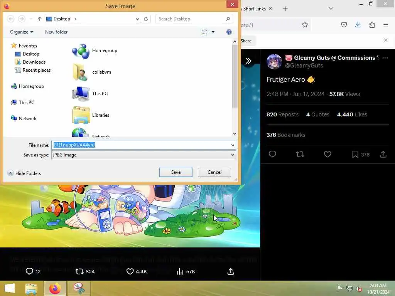
Task: Like the tweet in sidebar
Action: point(327,154)
